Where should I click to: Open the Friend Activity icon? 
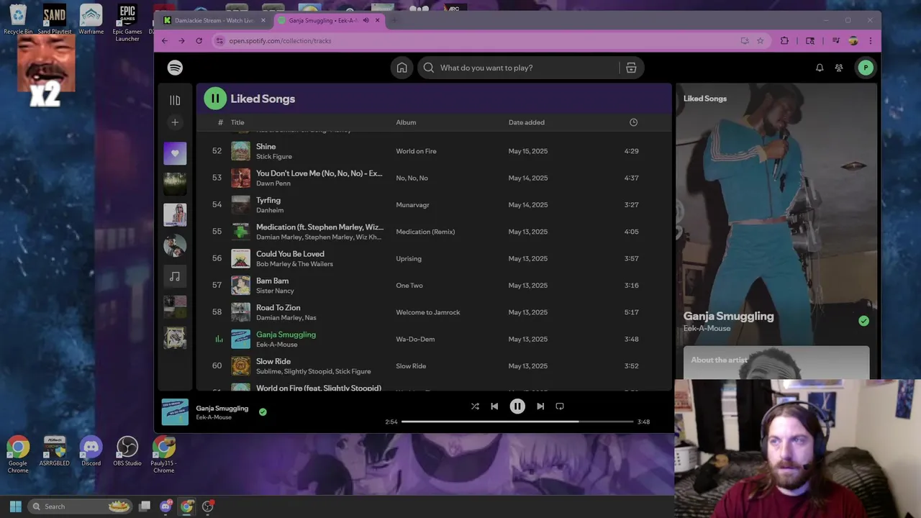click(x=839, y=68)
